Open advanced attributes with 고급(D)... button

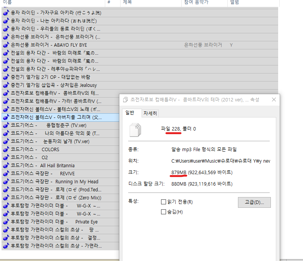point(254,202)
